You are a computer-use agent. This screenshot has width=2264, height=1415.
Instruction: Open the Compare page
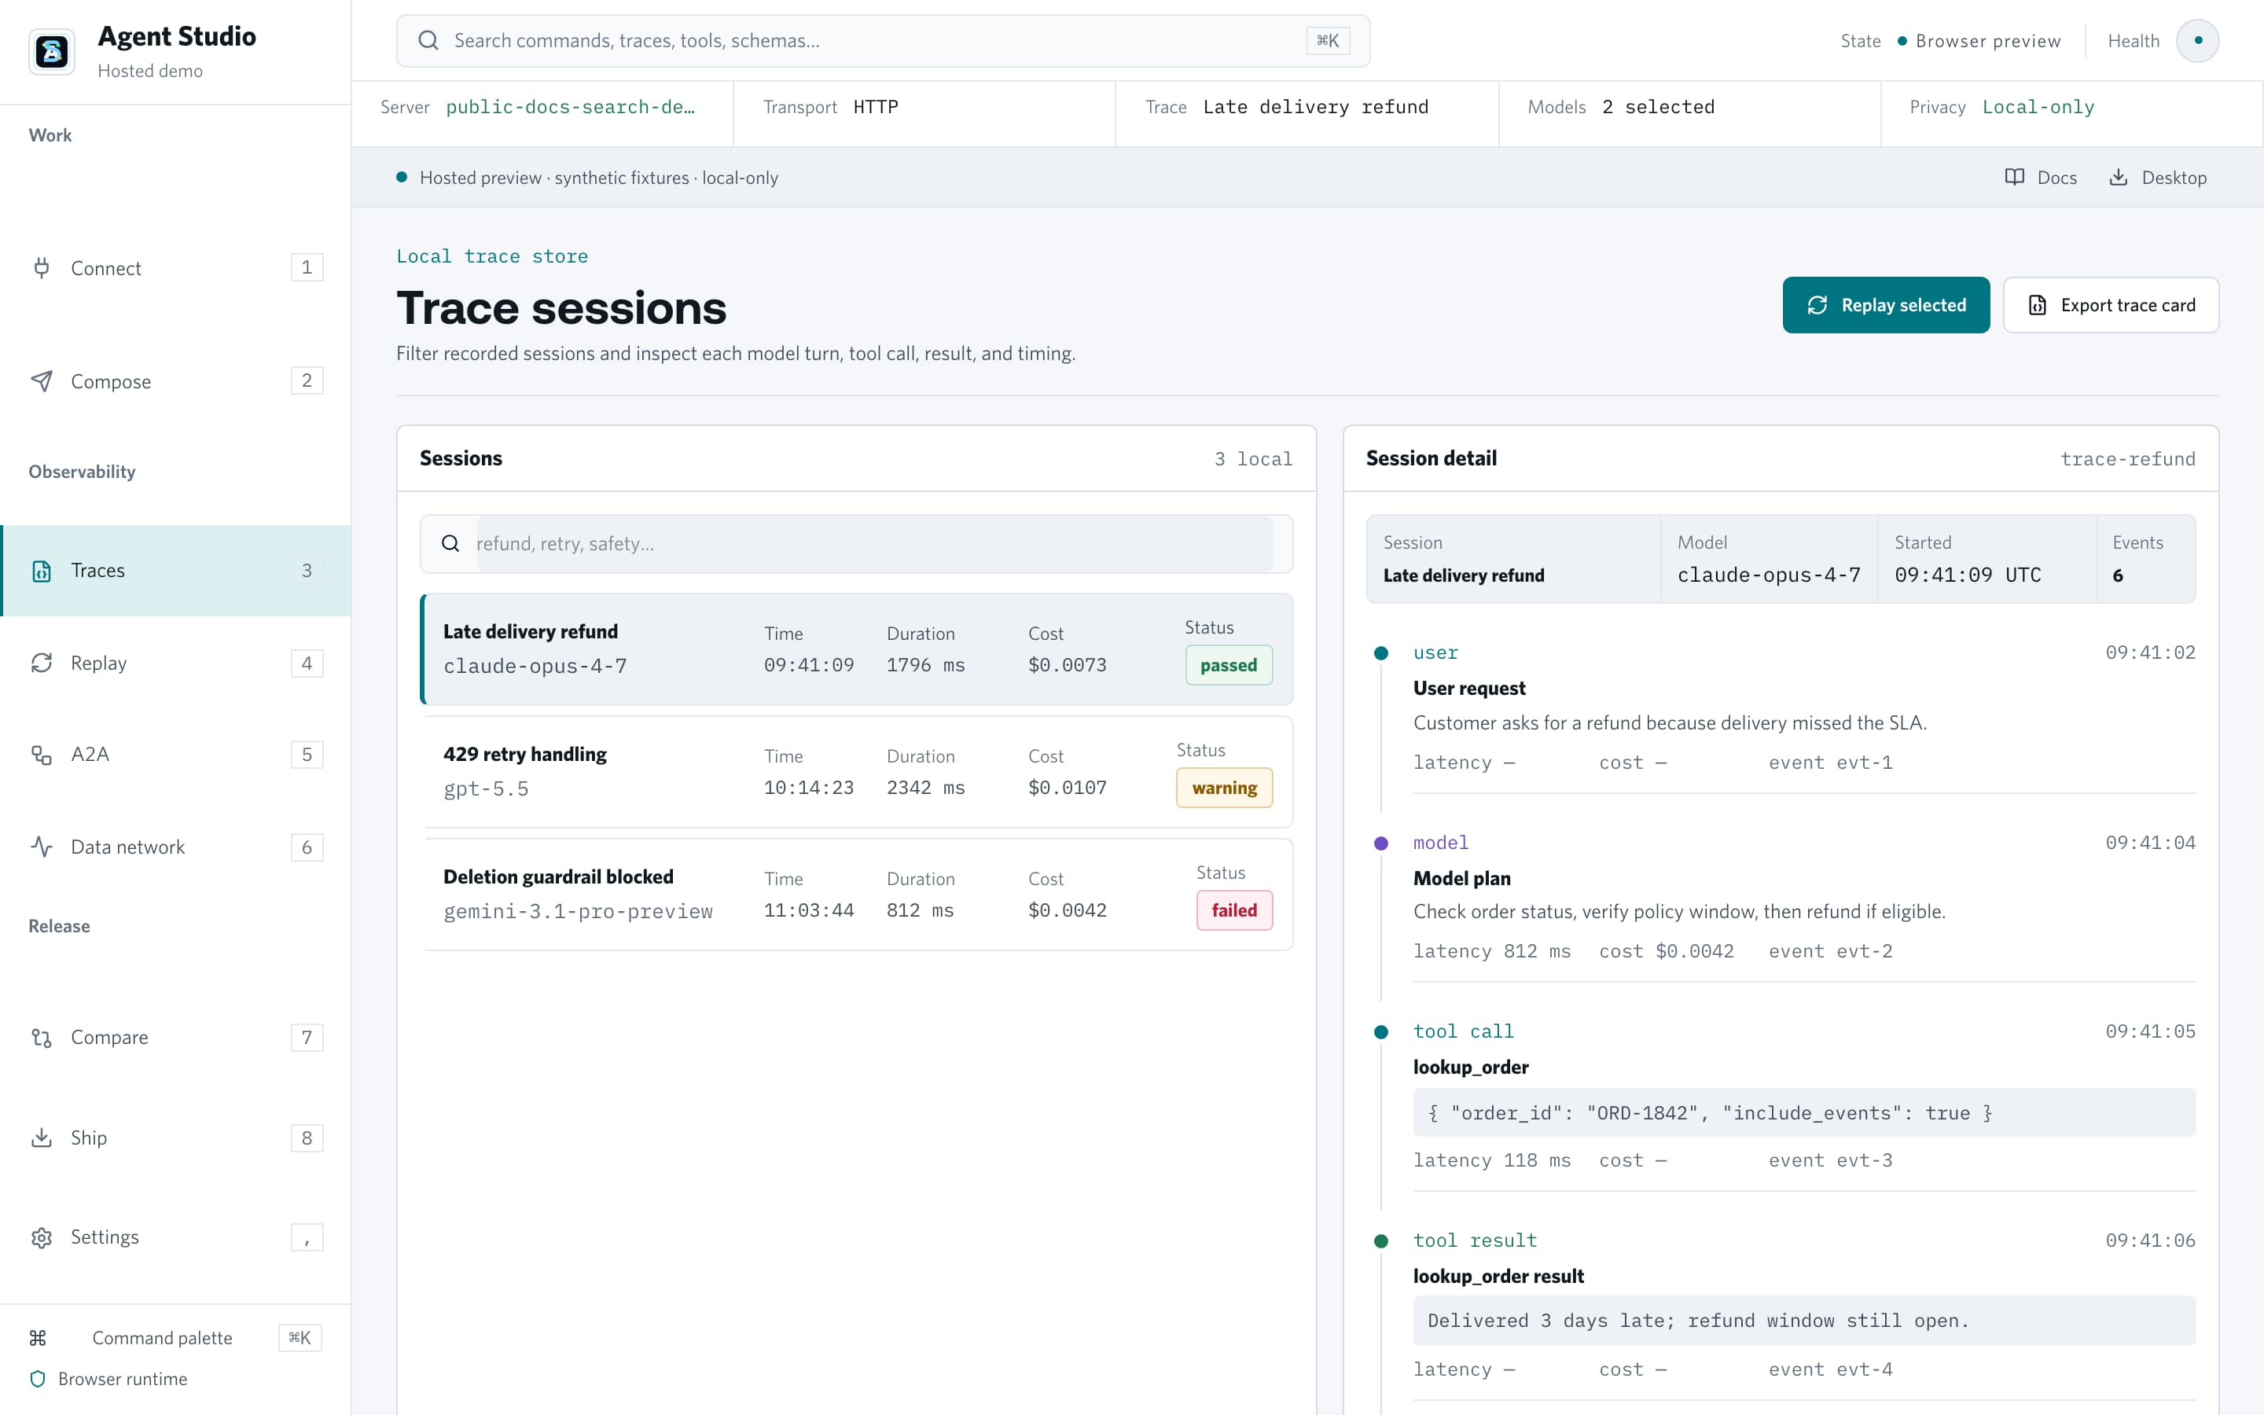coord(176,1037)
